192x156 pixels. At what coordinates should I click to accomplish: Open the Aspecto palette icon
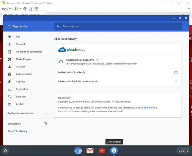[x=10, y=82]
